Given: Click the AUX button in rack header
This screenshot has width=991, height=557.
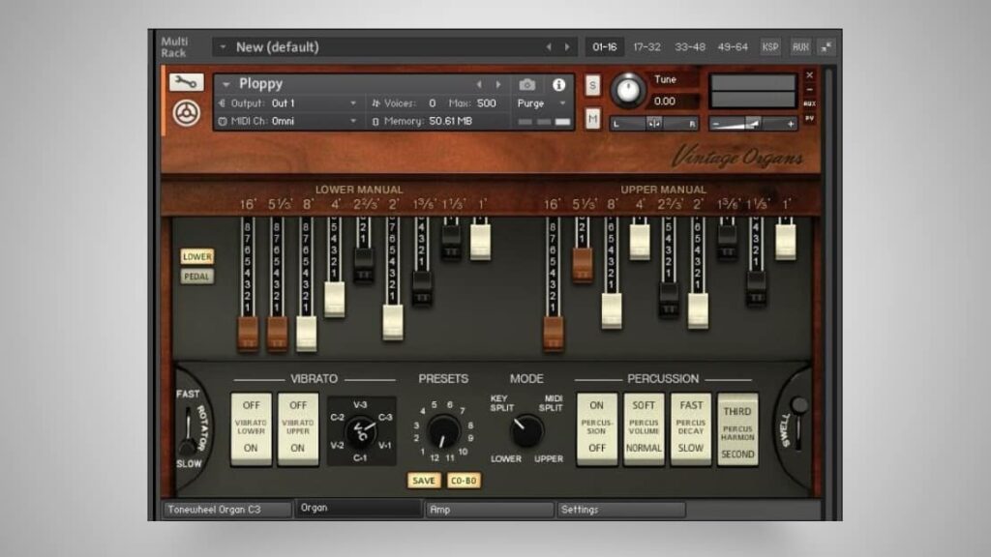Looking at the screenshot, I should [x=800, y=46].
